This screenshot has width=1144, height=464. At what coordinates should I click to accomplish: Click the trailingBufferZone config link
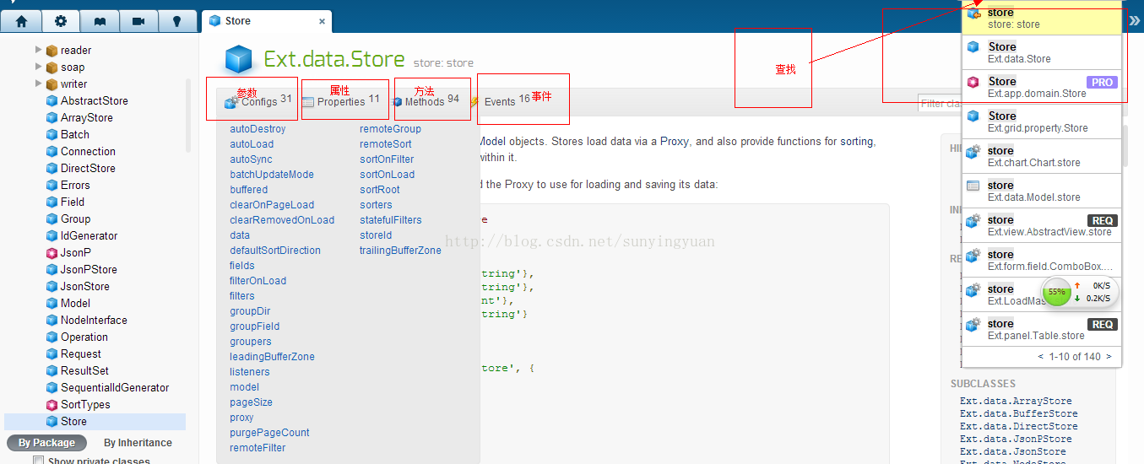click(x=400, y=251)
